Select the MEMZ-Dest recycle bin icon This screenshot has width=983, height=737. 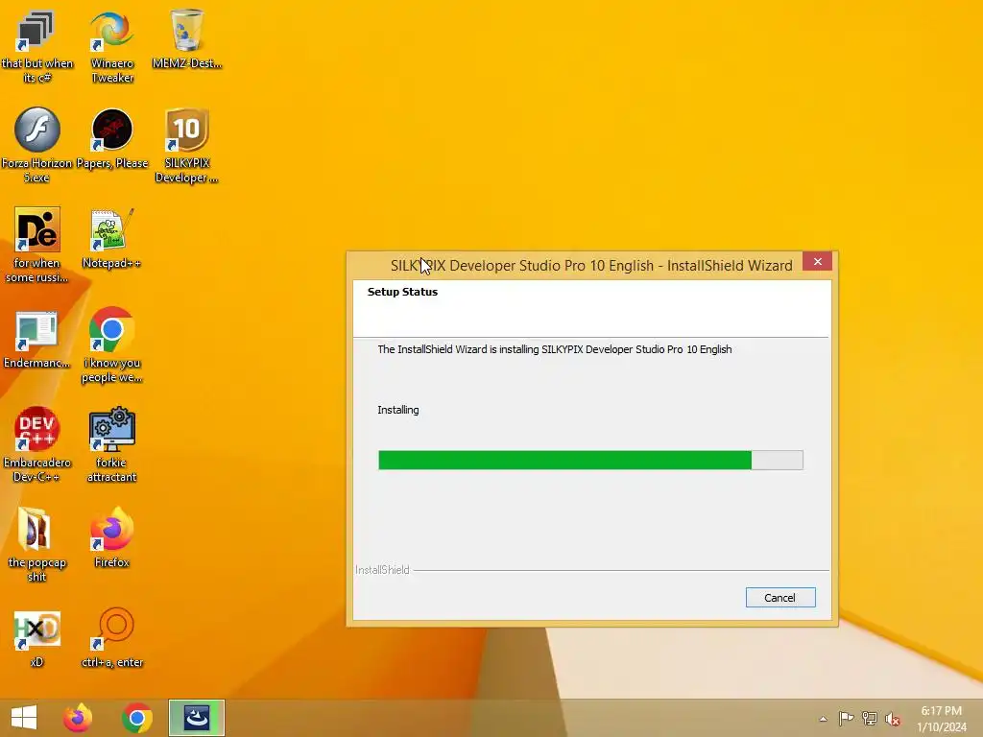[x=187, y=38]
